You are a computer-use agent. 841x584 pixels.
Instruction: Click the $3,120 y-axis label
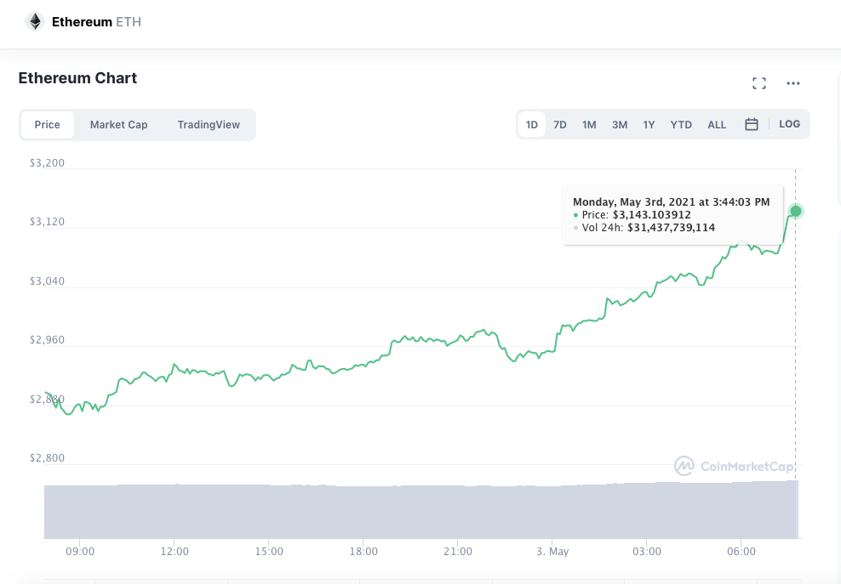point(47,222)
